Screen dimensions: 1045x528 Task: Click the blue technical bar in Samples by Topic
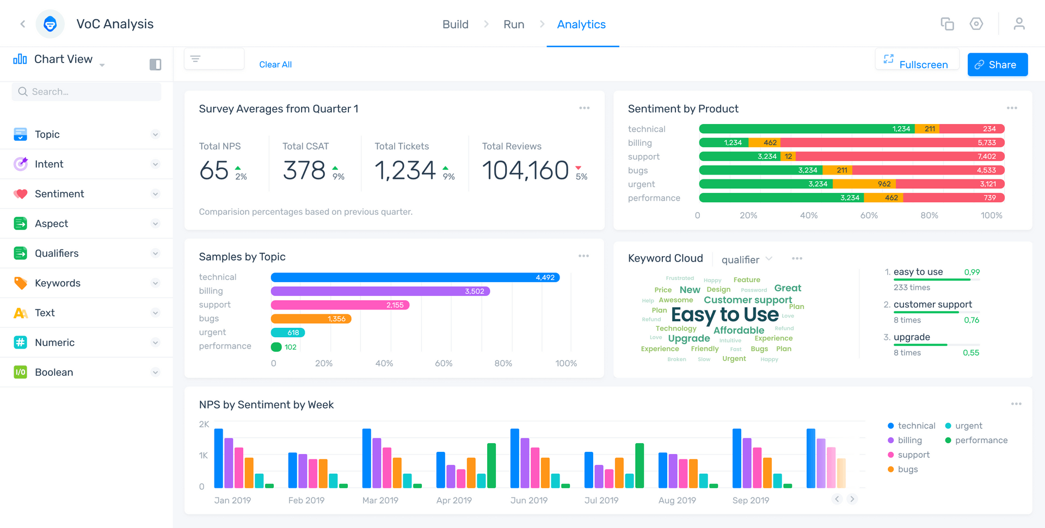tap(415, 277)
